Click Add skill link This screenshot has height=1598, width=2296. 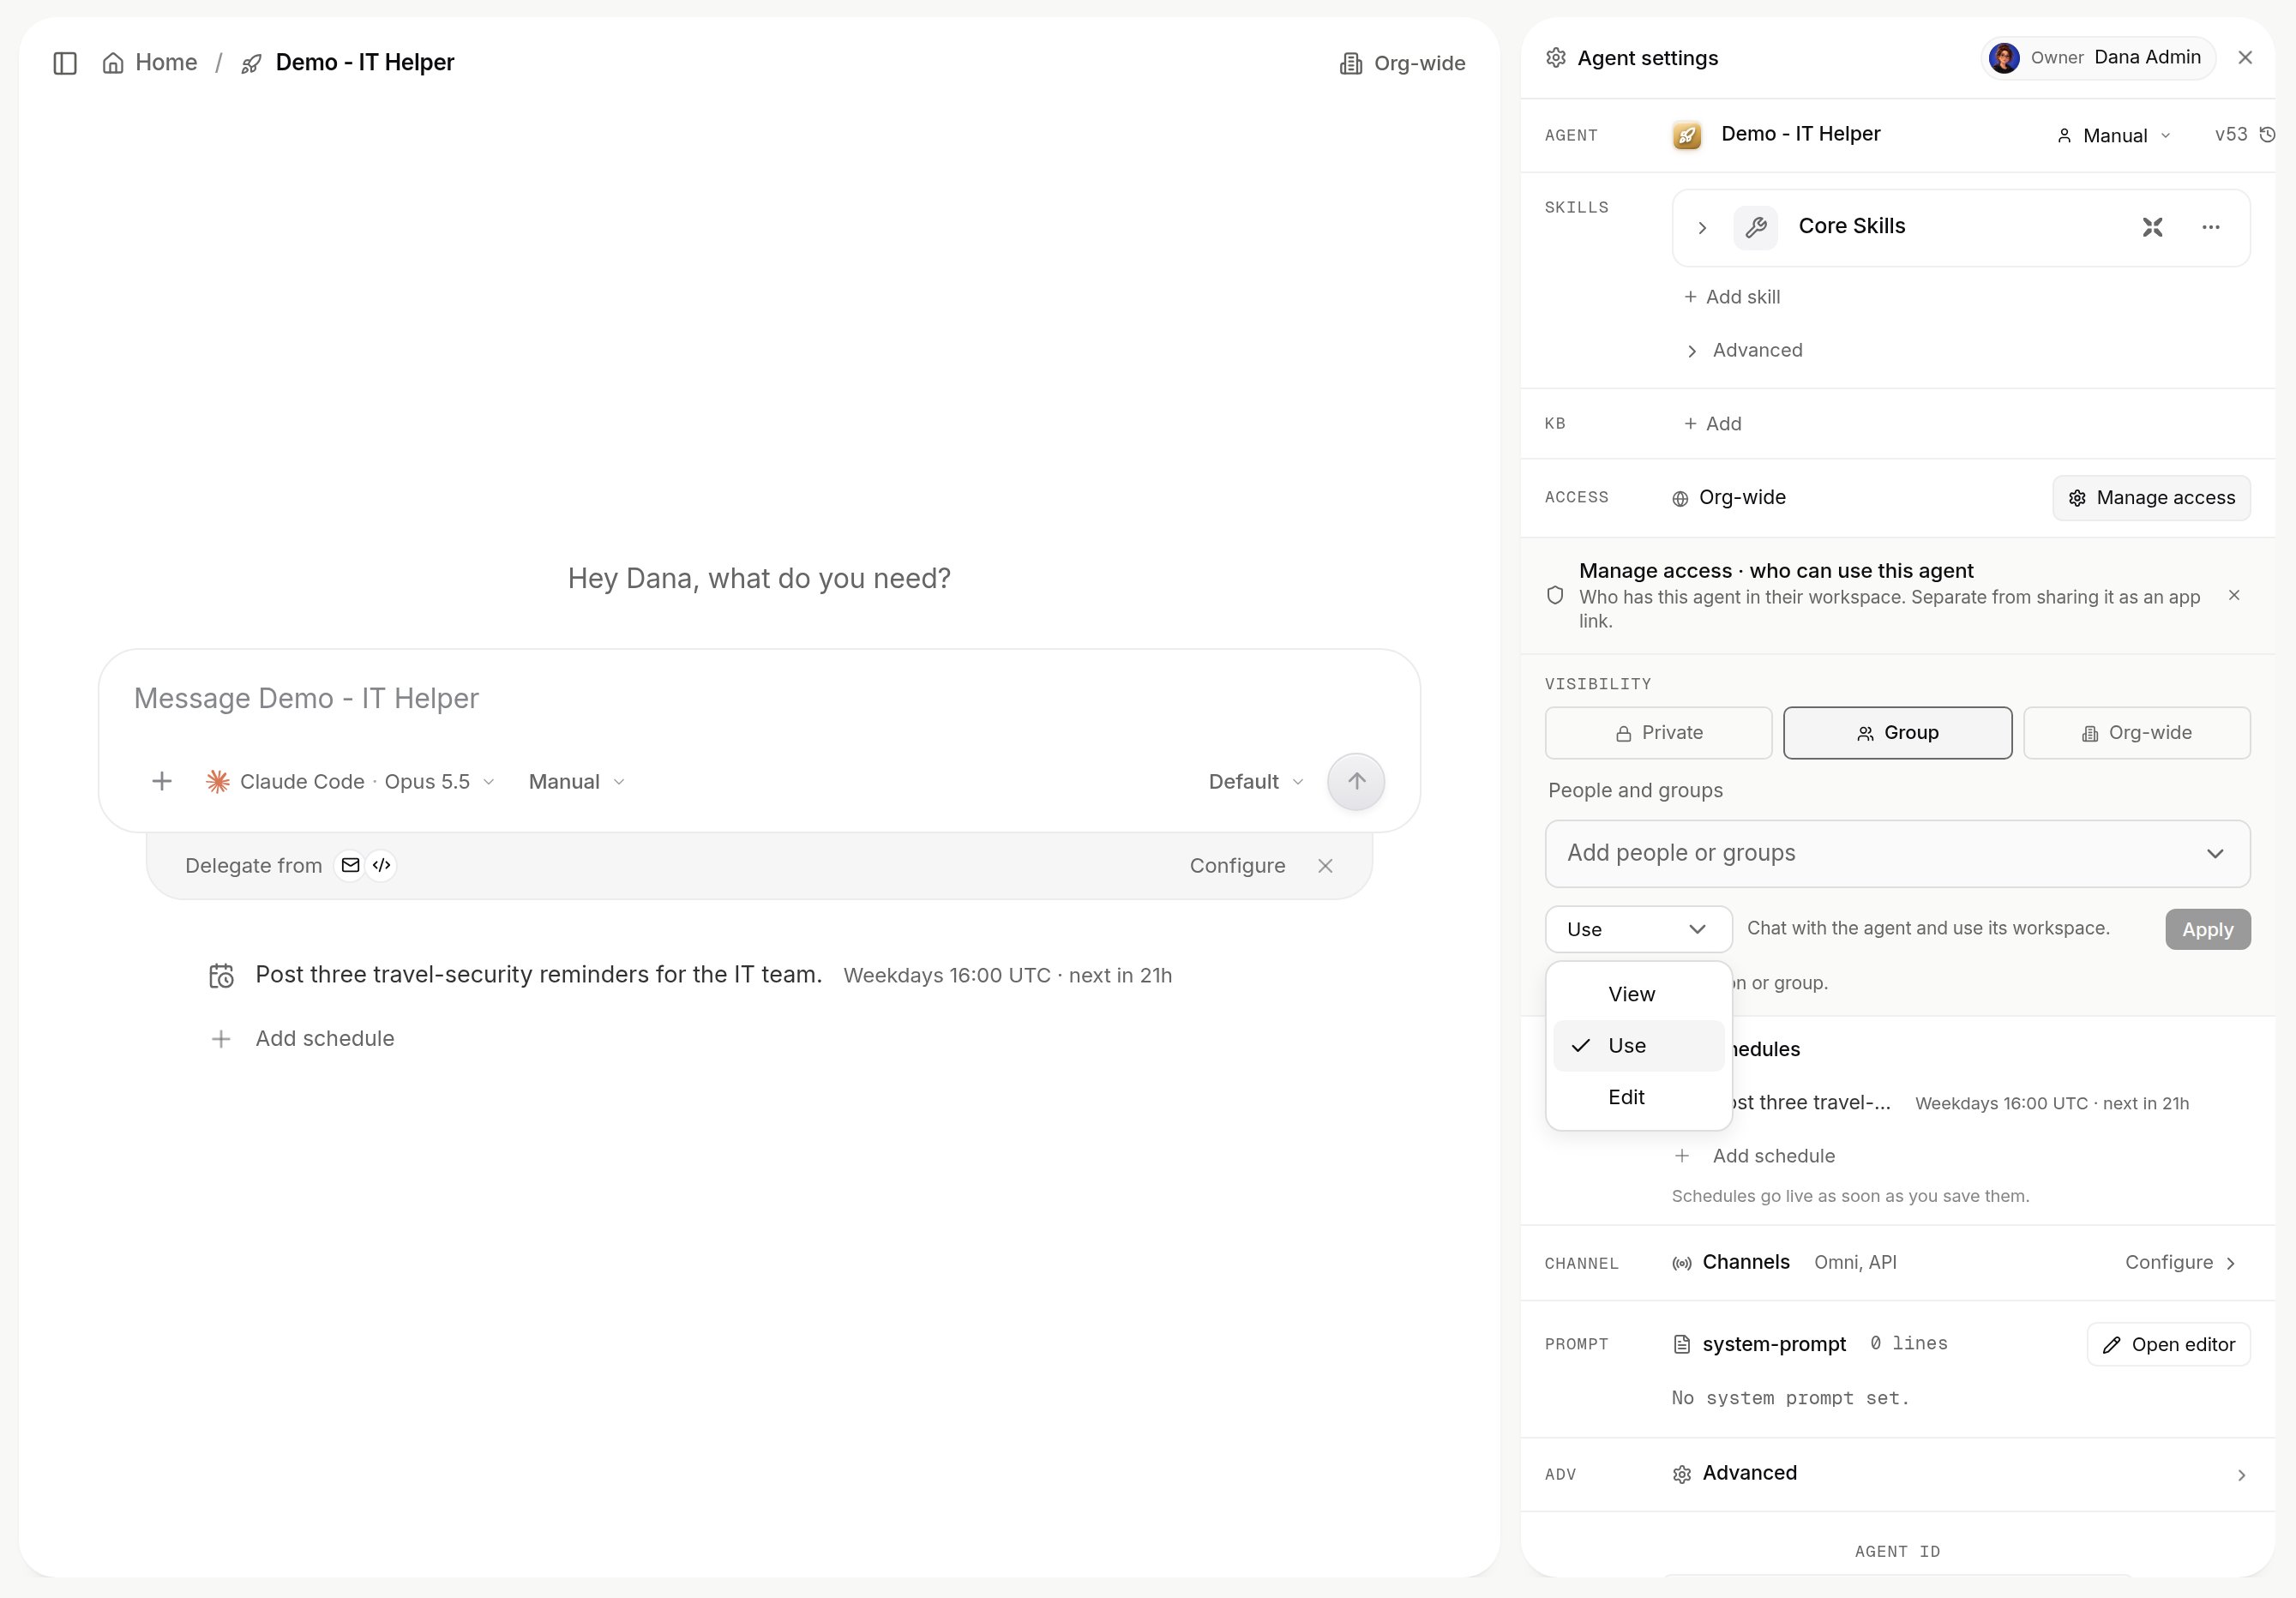click(1732, 297)
